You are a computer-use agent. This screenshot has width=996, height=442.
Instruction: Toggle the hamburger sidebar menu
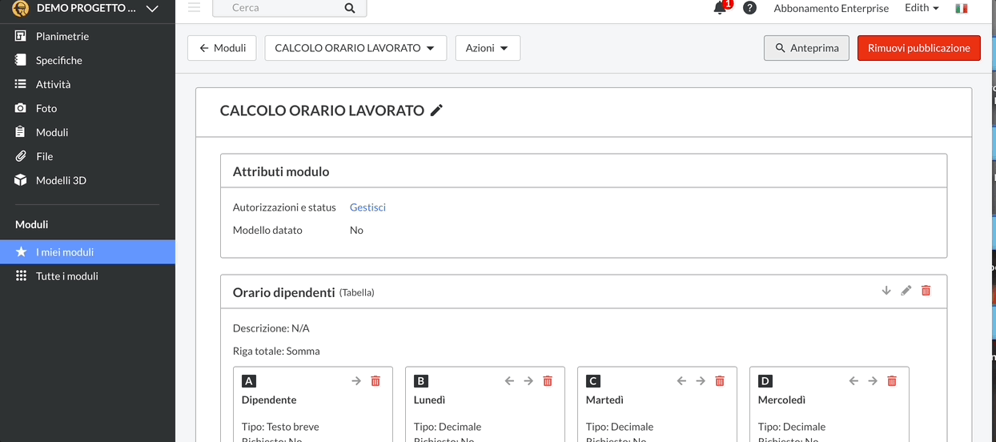(194, 7)
